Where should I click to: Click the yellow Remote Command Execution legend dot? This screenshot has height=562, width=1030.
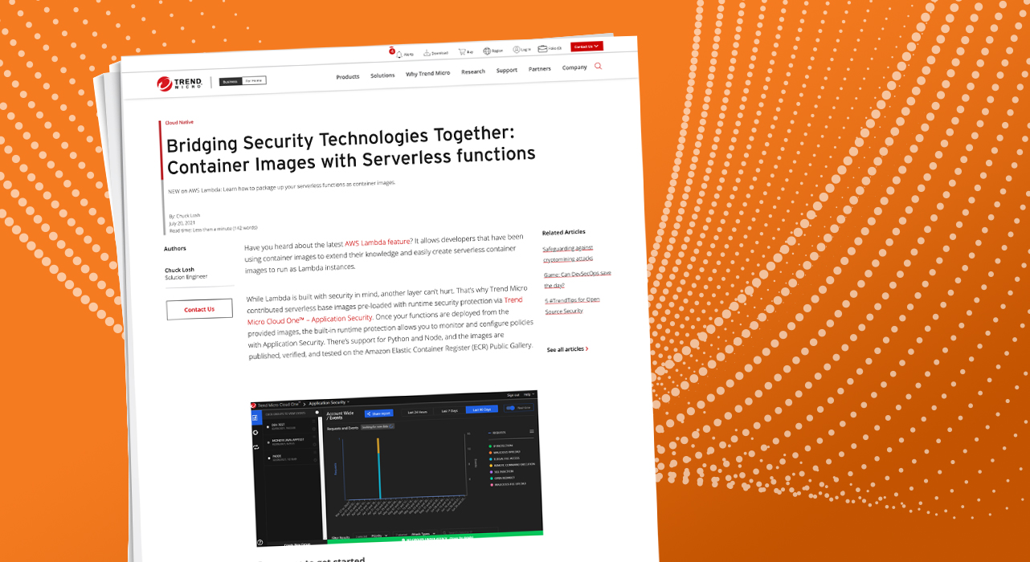(x=489, y=464)
